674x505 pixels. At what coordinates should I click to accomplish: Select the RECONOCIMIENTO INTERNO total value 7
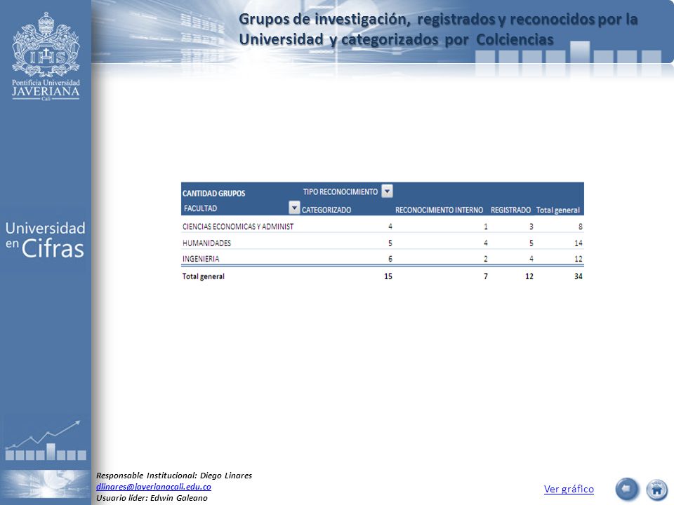pos(486,276)
